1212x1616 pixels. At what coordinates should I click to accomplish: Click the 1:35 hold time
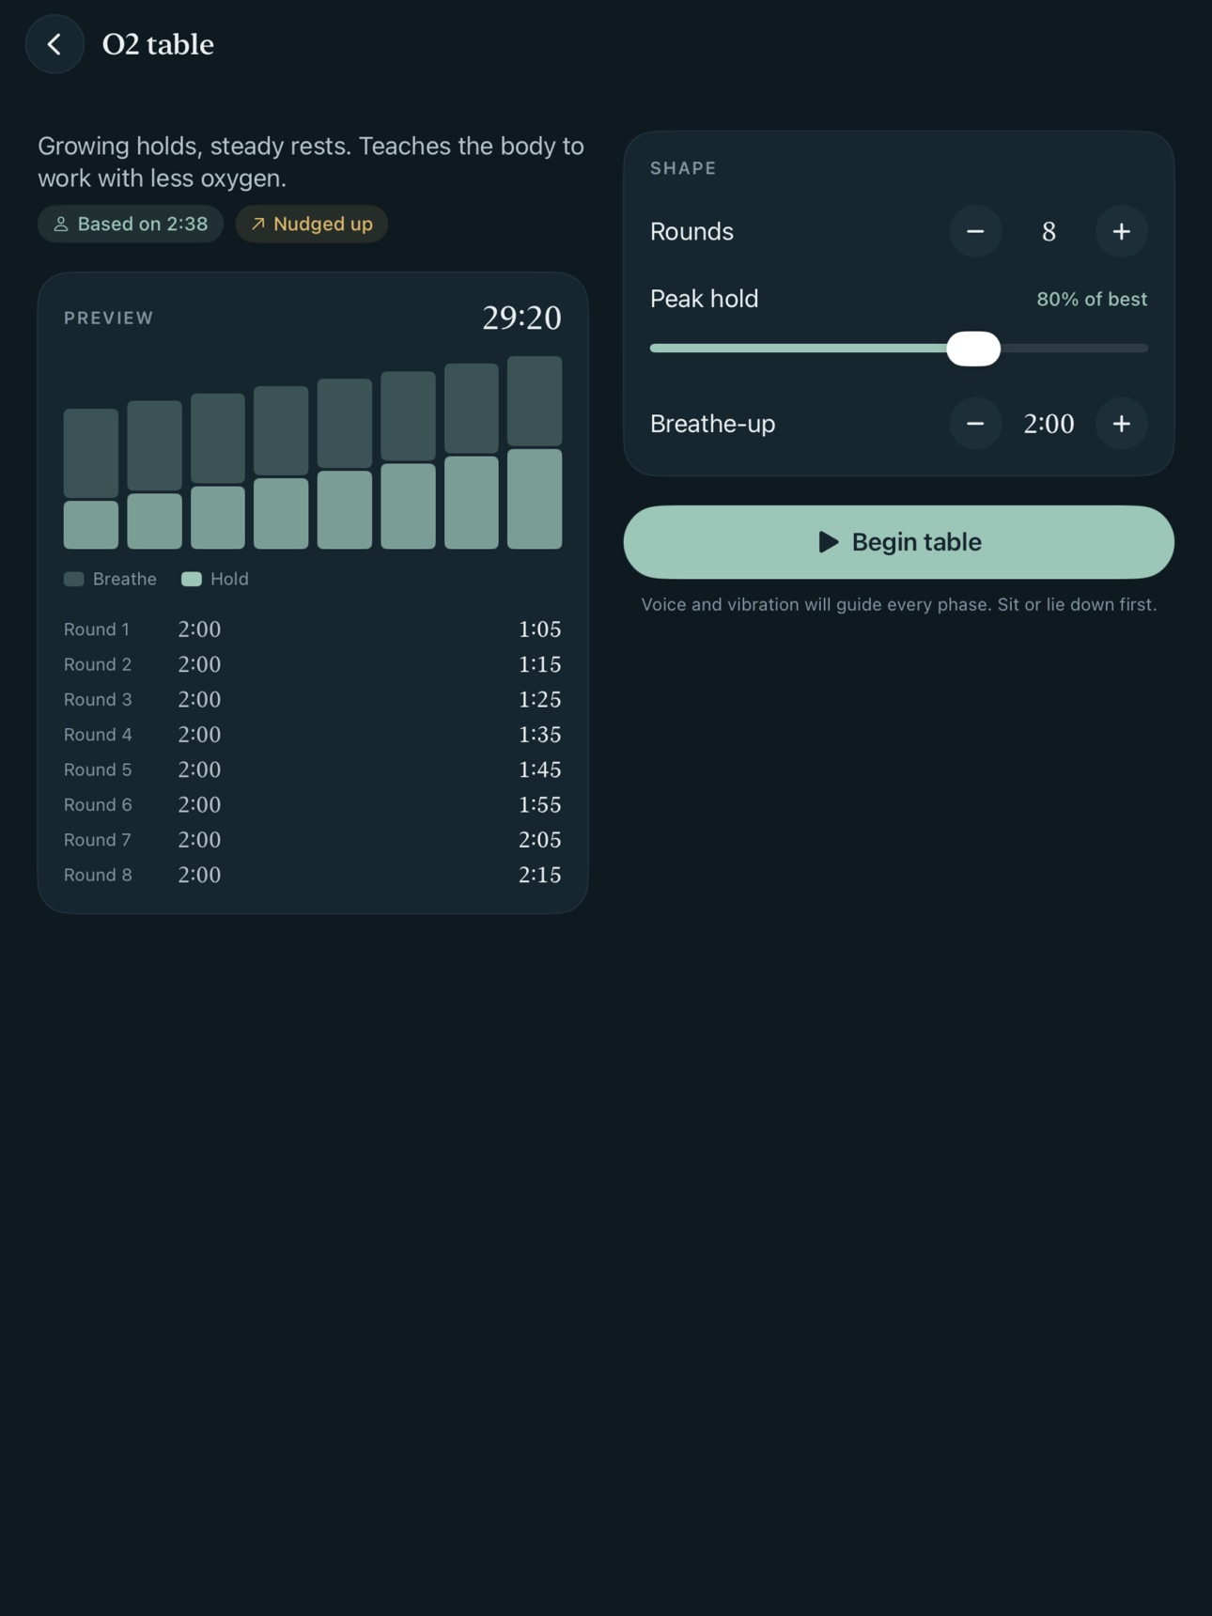click(x=540, y=735)
